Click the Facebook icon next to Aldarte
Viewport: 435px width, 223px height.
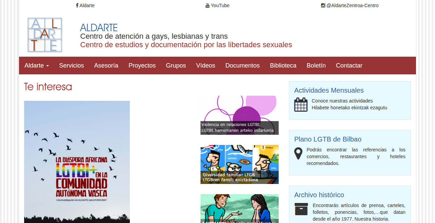pyautogui.click(x=77, y=5)
